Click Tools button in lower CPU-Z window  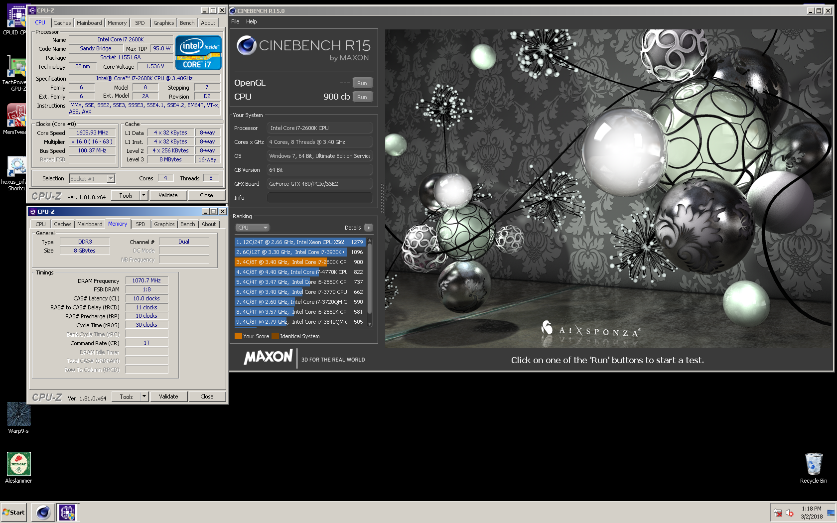126,396
